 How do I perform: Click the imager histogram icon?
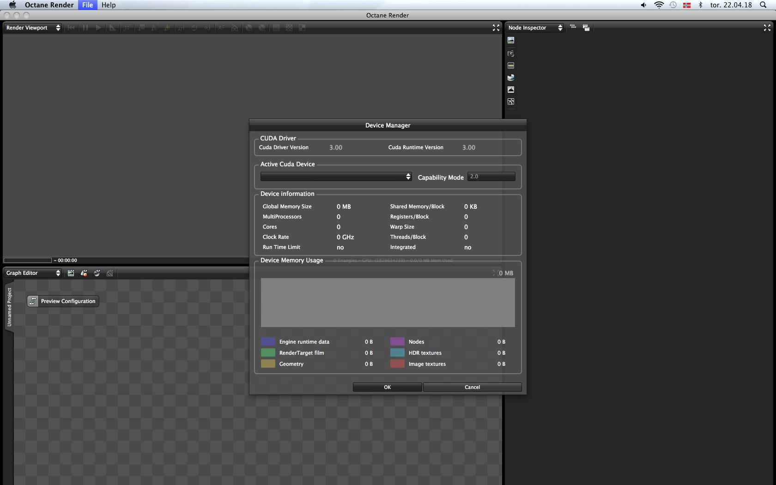click(x=511, y=90)
